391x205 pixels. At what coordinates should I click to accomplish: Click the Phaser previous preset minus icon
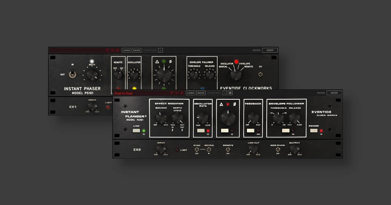point(112,50)
